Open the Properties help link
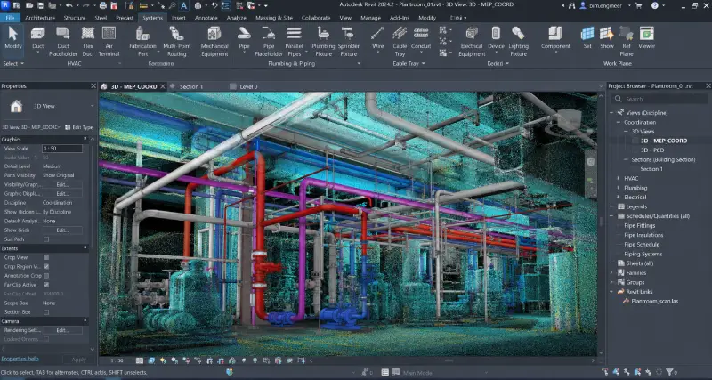712x380 pixels. [20, 359]
